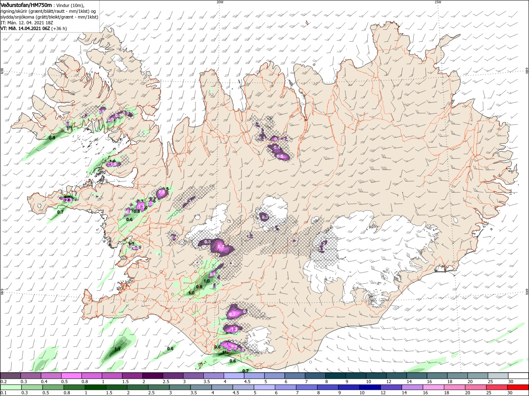Click the 'VT: Mið. 14.04.2021 06Z' valid time

tap(24, 28)
